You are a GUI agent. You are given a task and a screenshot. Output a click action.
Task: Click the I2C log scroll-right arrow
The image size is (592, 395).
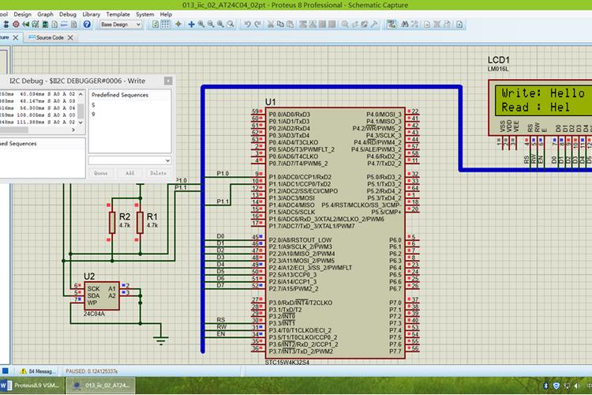73,130
